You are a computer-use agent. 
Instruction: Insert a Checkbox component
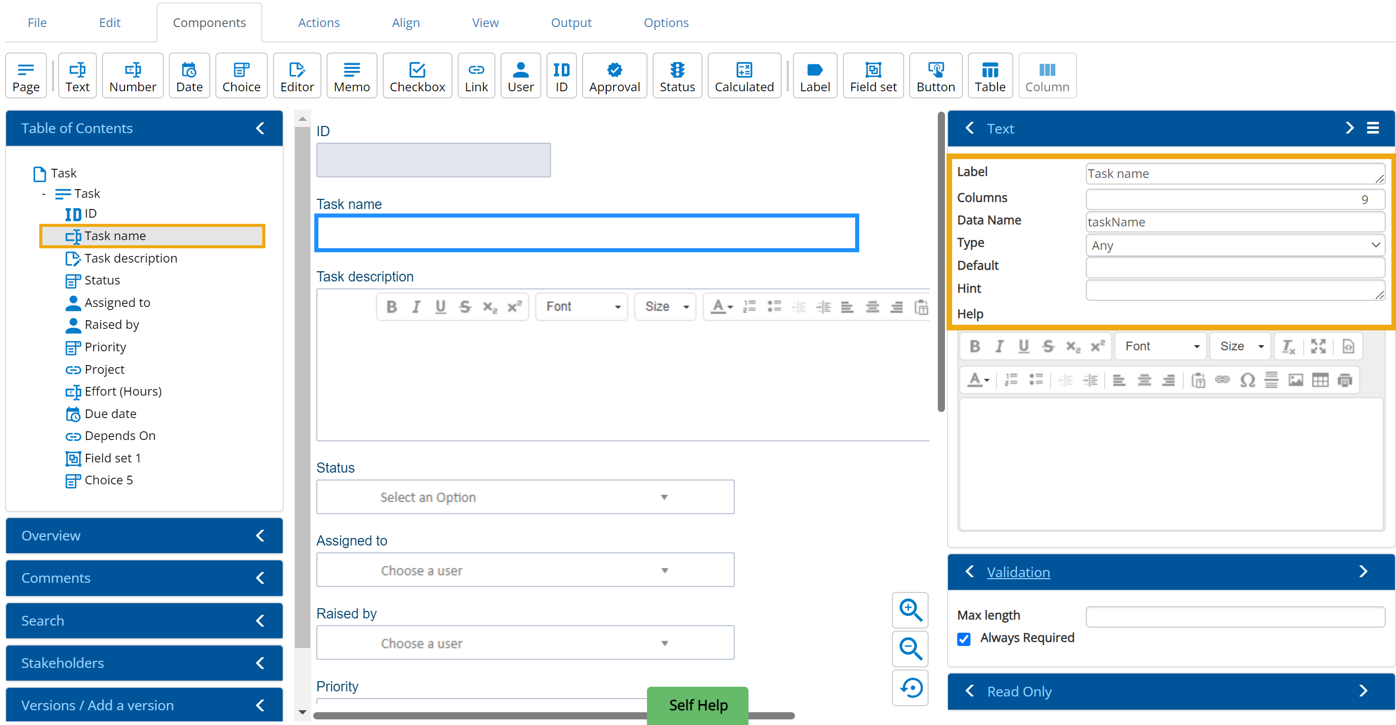tap(417, 76)
